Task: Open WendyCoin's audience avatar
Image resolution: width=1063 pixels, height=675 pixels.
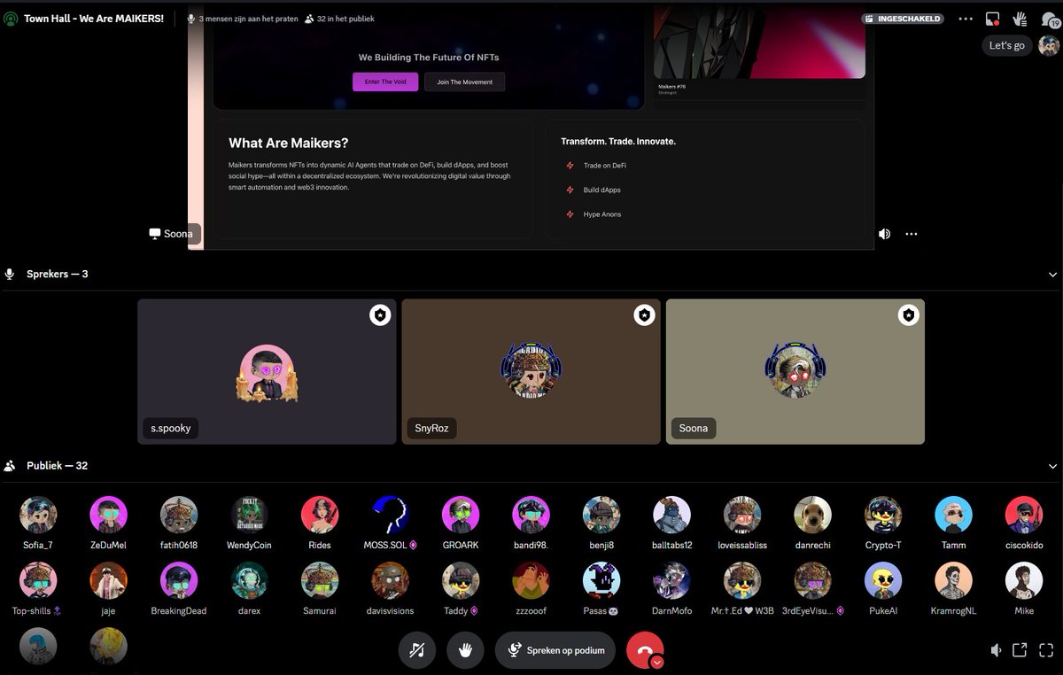Action: pos(249,515)
